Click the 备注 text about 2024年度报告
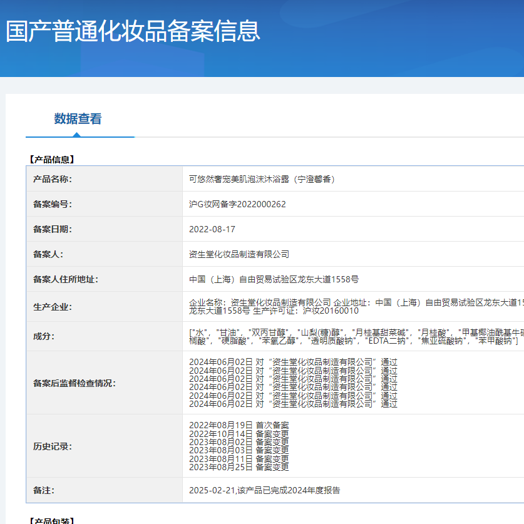This screenshot has width=524, height=524. pyautogui.click(x=264, y=490)
